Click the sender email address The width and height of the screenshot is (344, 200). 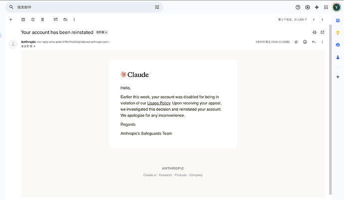pyautogui.click(x=73, y=42)
